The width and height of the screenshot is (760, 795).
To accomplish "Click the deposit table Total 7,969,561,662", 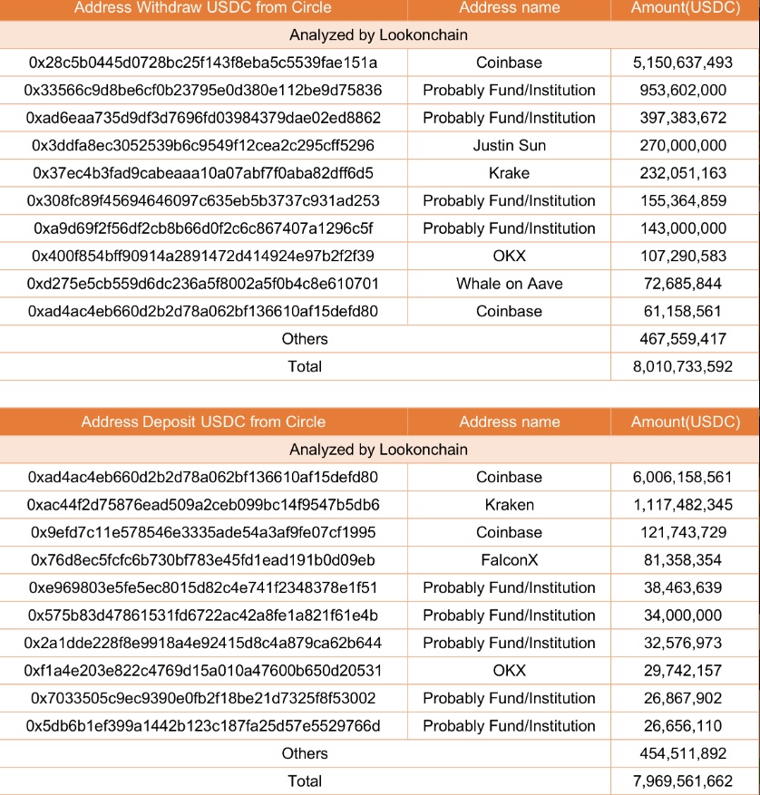I will [x=682, y=780].
